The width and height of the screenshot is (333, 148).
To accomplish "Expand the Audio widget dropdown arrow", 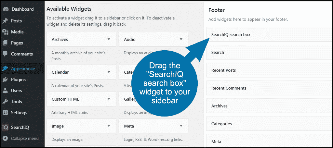I will coord(181,39).
